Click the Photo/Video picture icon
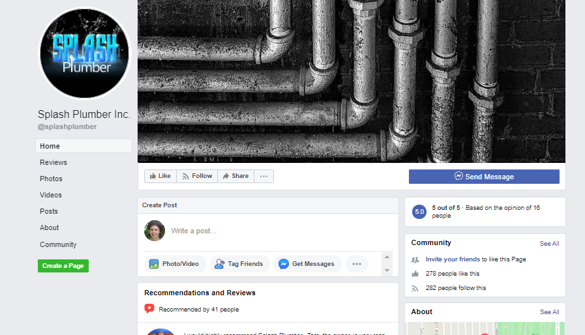Viewport: 585px width, 335px height. [x=154, y=264]
